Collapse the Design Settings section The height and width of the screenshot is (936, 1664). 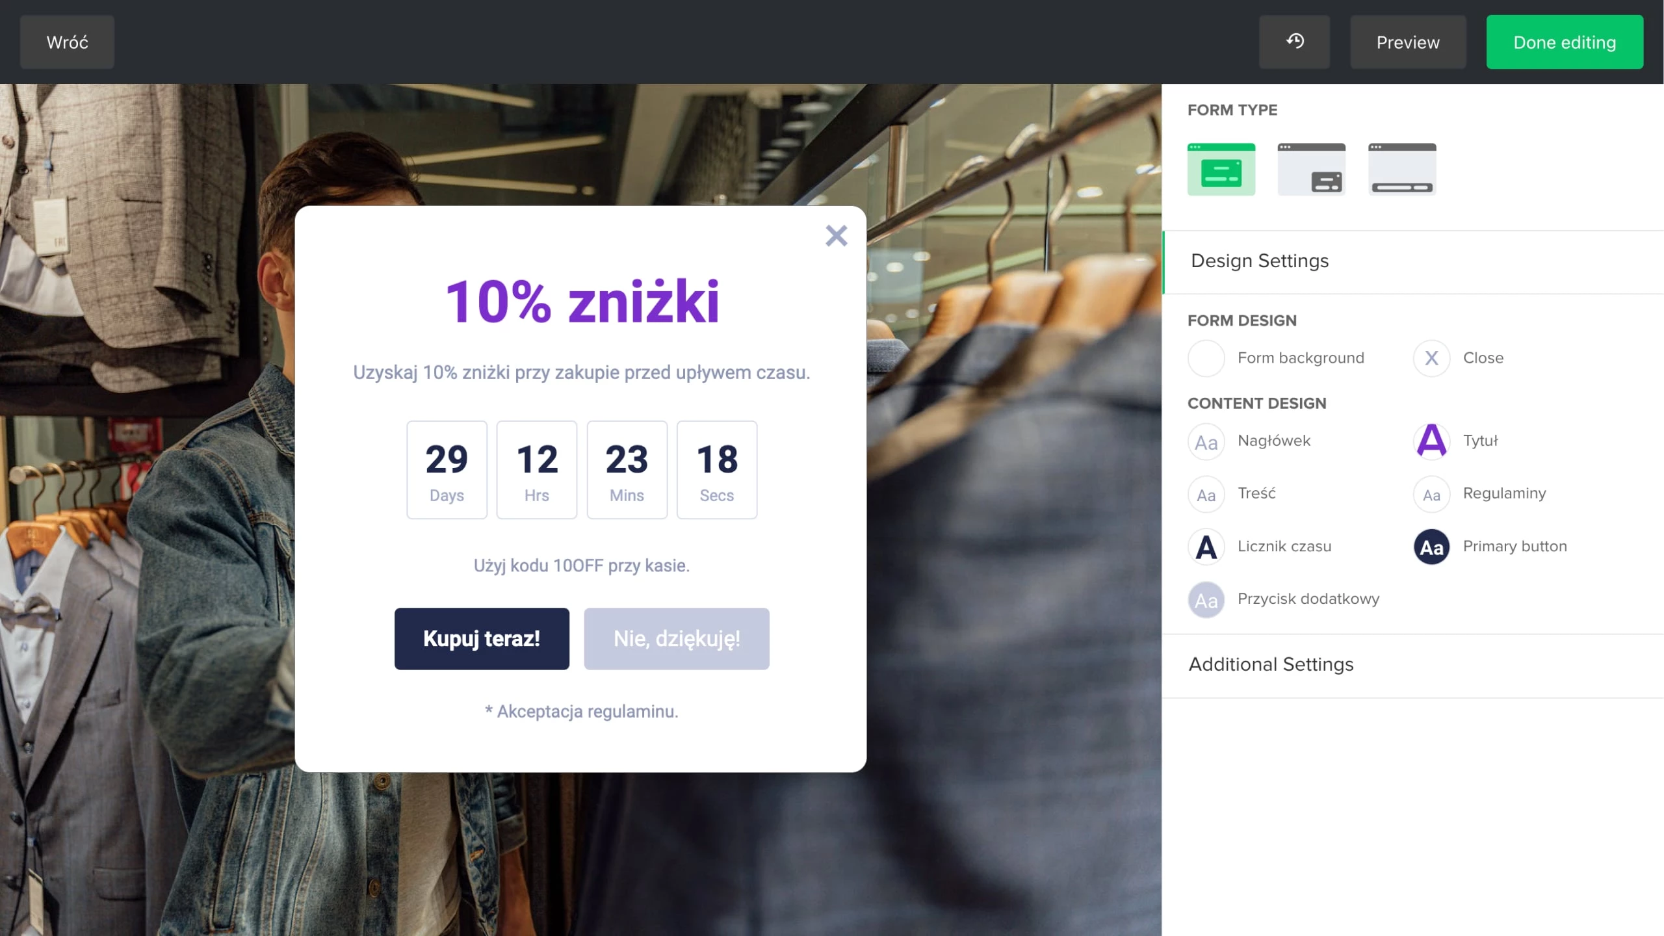click(x=1260, y=261)
